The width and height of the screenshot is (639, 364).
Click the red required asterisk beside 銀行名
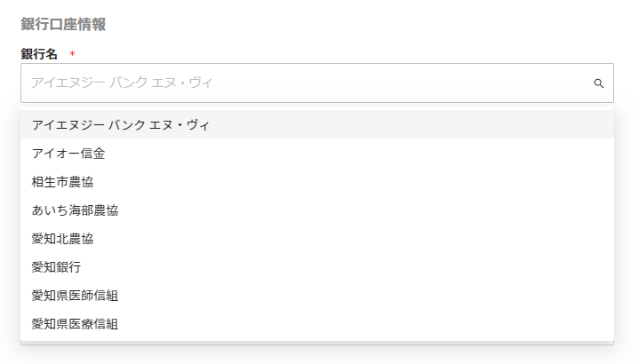click(x=72, y=54)
